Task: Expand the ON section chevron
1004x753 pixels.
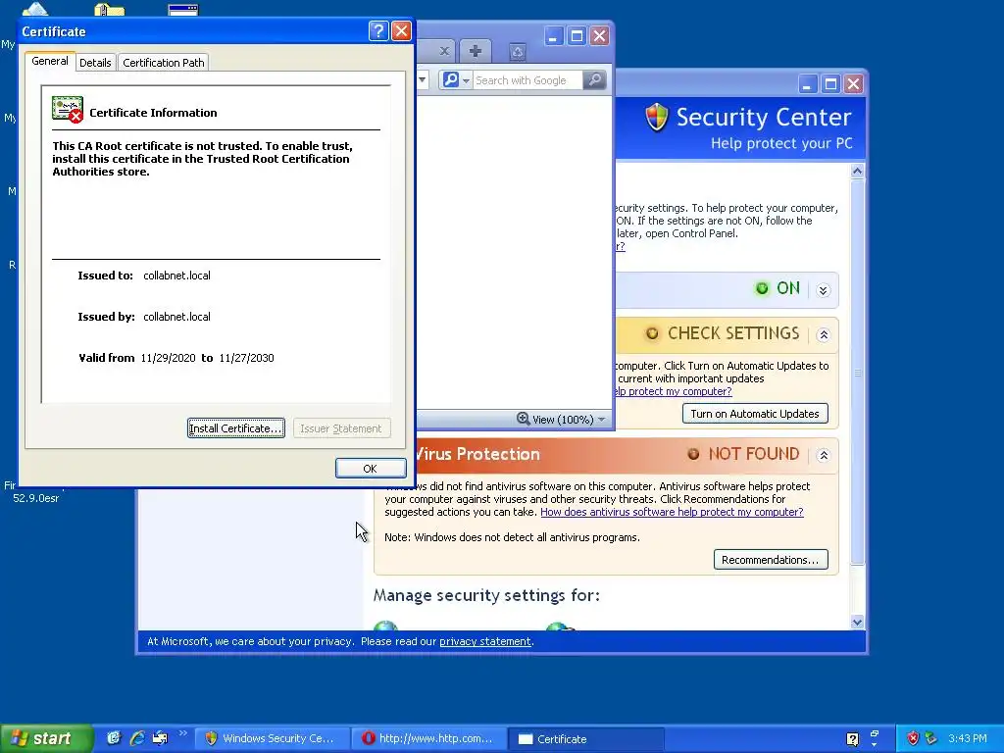Action: coord(824,290)
